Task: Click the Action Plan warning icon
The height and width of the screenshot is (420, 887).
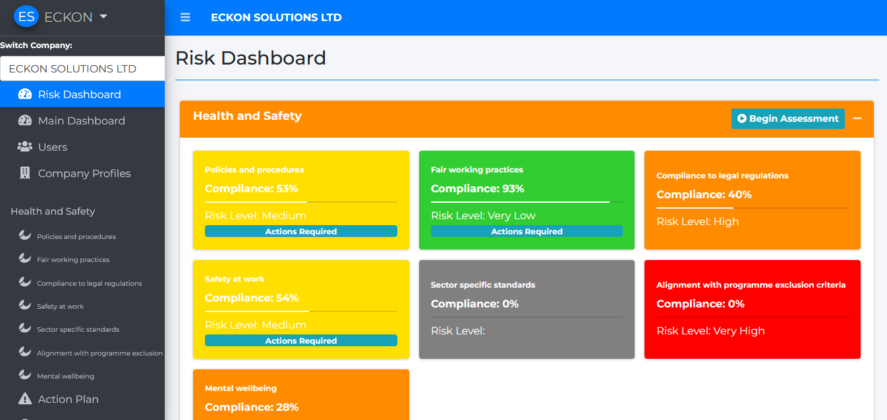Action: coord(25,399)
